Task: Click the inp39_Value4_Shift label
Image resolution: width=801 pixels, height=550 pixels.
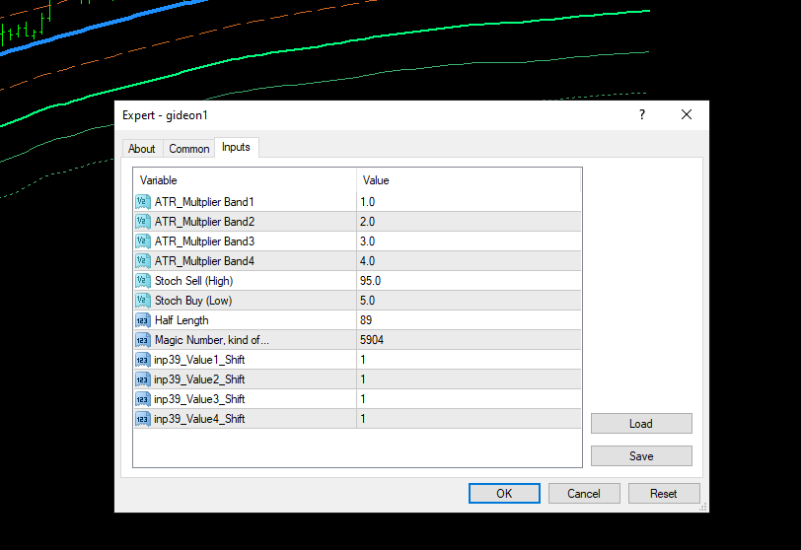Action: pos(199,419)
